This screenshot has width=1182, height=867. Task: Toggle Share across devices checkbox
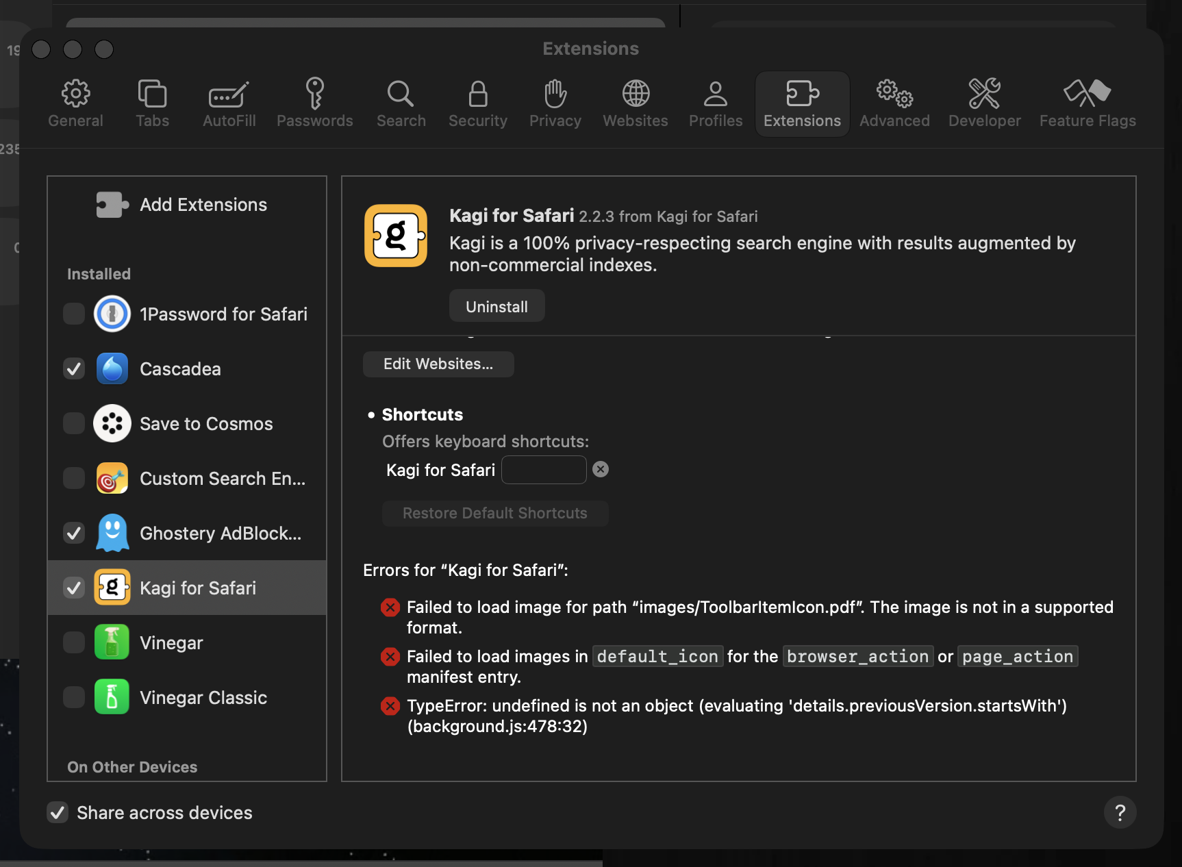[58, 813]
